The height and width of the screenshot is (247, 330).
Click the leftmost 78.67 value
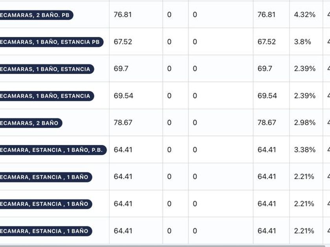point(123,123)
